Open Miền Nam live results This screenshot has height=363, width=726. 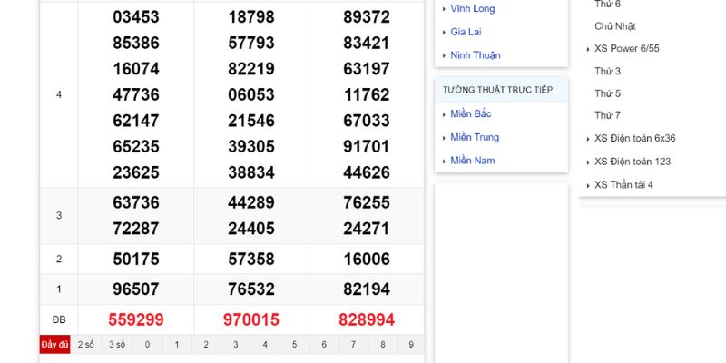coord(472,162)
